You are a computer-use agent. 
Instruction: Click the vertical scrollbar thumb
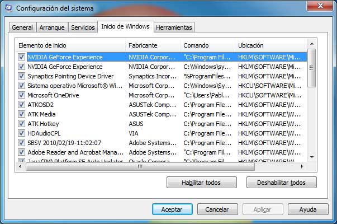(312, 68)
